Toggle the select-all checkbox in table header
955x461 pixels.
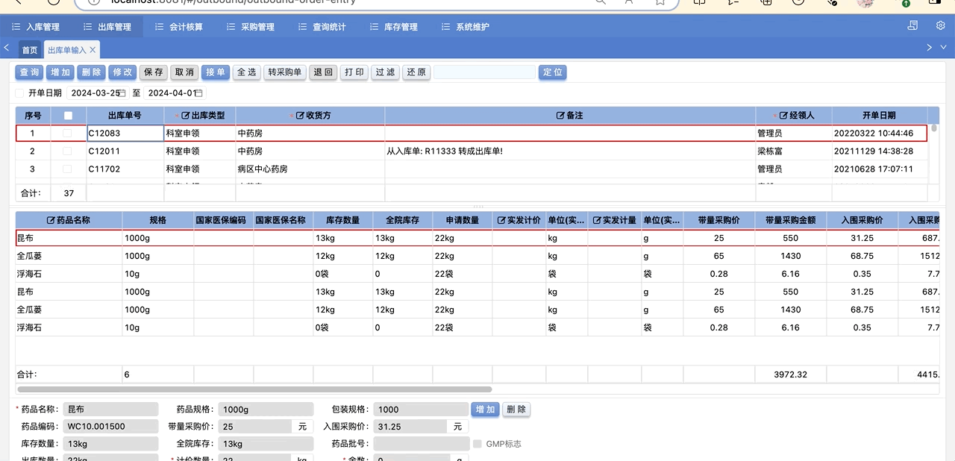[69, 116]
